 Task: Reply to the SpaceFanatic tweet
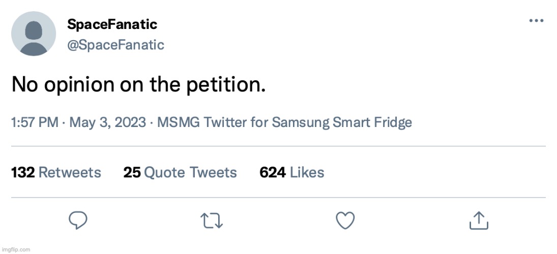pyautogui.click(x=78, y=220)
